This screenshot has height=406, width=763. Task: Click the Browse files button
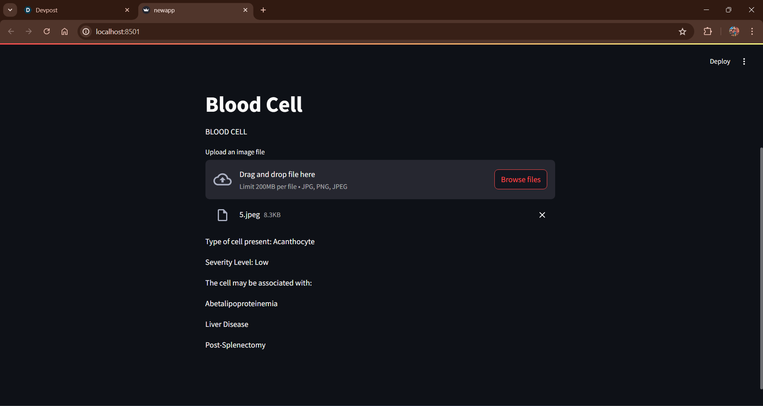point(521,179)
